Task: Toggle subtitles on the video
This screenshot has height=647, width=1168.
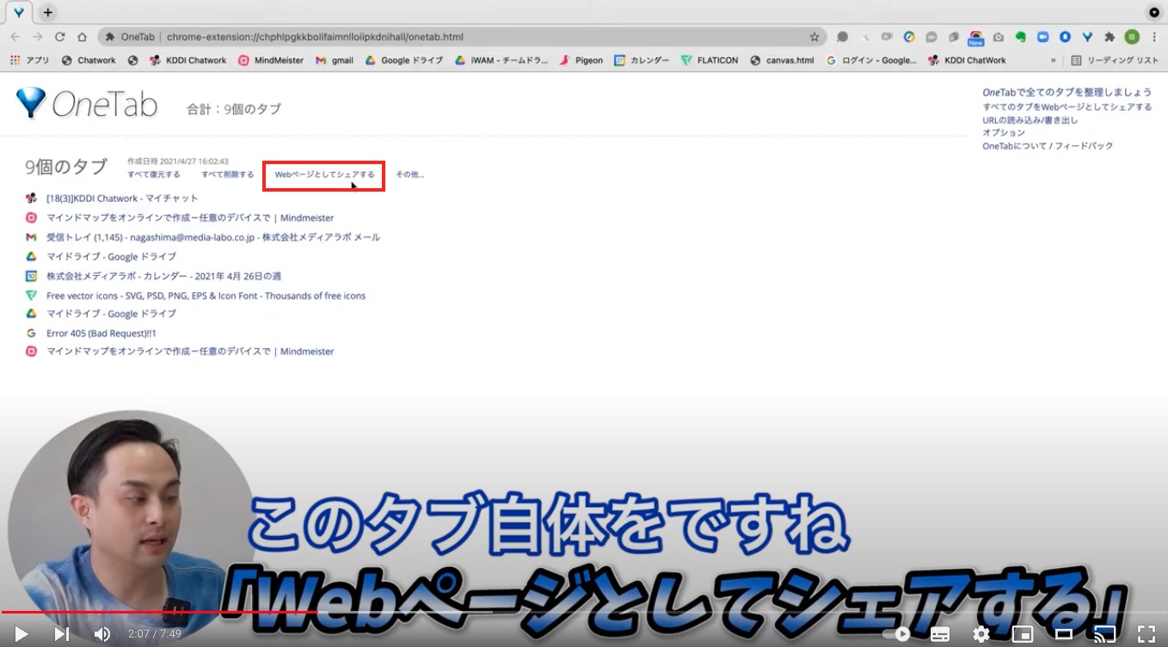Action: point(940,634)
